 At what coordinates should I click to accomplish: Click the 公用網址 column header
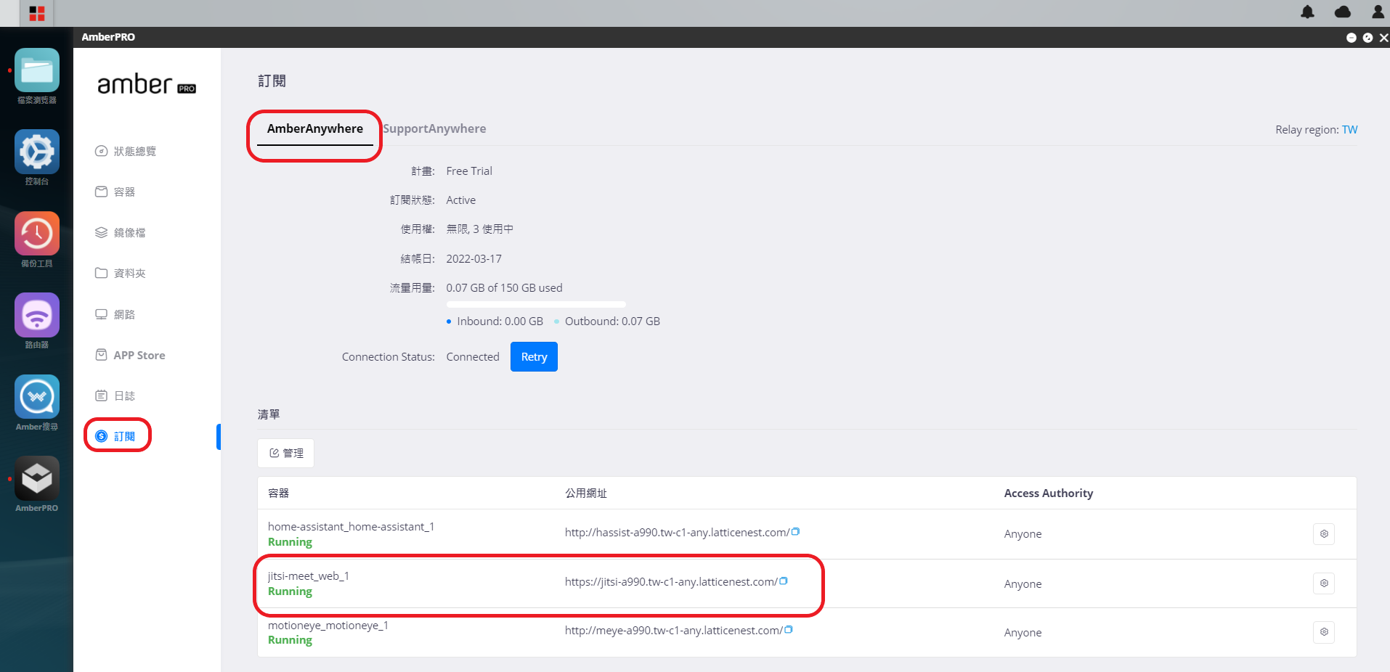(x=586, y=493)
